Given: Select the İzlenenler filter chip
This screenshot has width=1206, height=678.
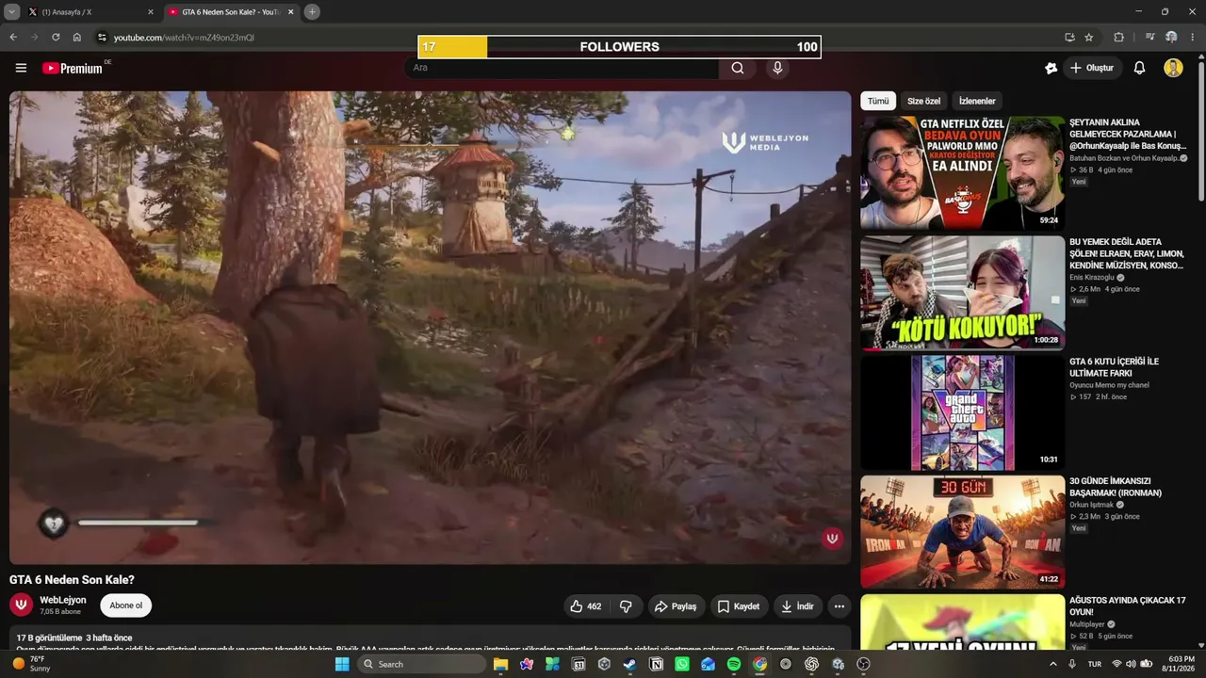Looking at the screenshot, I should click(977, 101).
